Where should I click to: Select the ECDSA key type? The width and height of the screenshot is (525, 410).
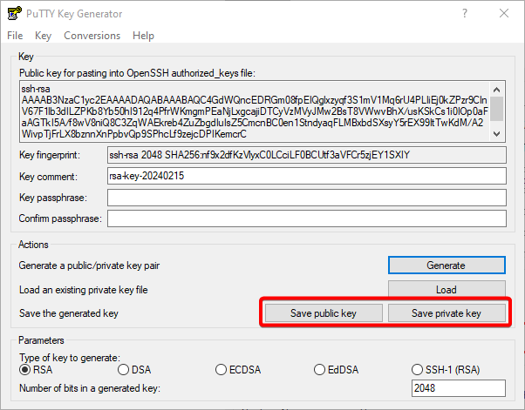point(238,370)
